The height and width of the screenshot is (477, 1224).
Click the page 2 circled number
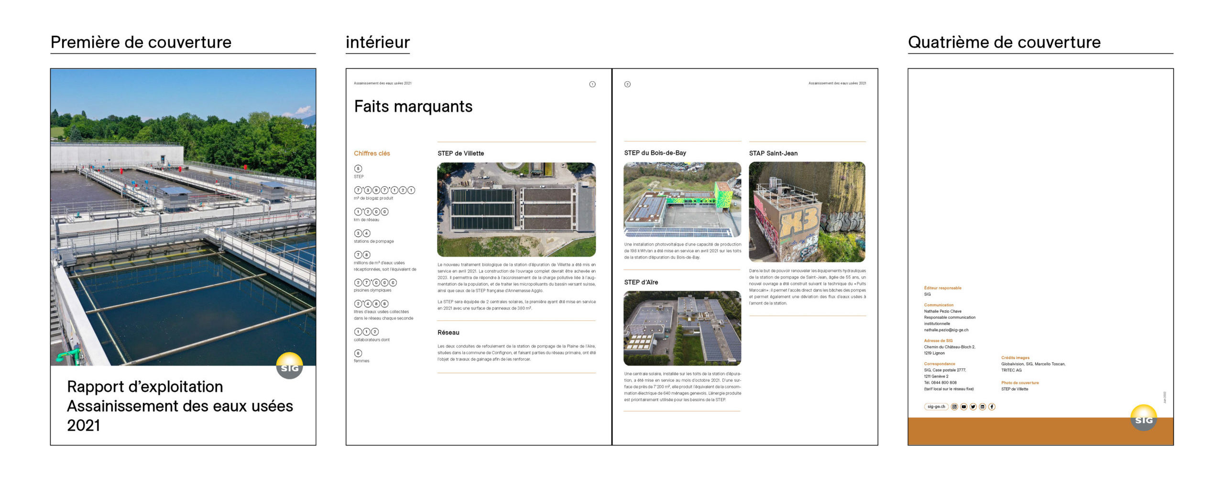(627, 84)
